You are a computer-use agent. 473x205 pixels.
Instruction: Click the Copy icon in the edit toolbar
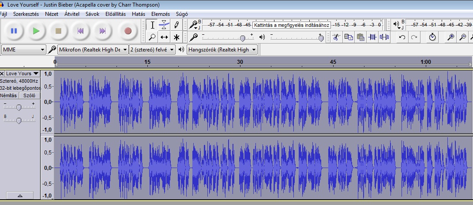pos(349,37)
